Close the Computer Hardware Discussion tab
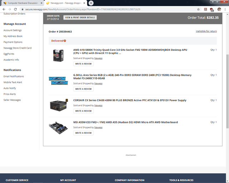The image size is (229, 183). pyautogui.click(x=42, y=3)
